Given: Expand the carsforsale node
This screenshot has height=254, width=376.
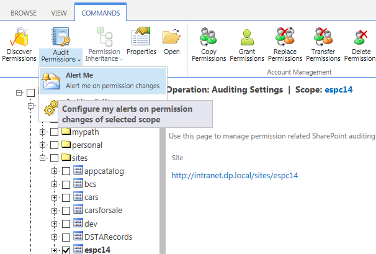Looking at the screenshot, I should pos(54,211).
